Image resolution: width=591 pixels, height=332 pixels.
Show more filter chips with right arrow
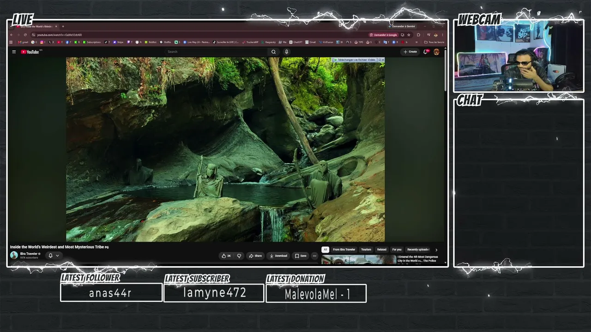click(436, 249)
